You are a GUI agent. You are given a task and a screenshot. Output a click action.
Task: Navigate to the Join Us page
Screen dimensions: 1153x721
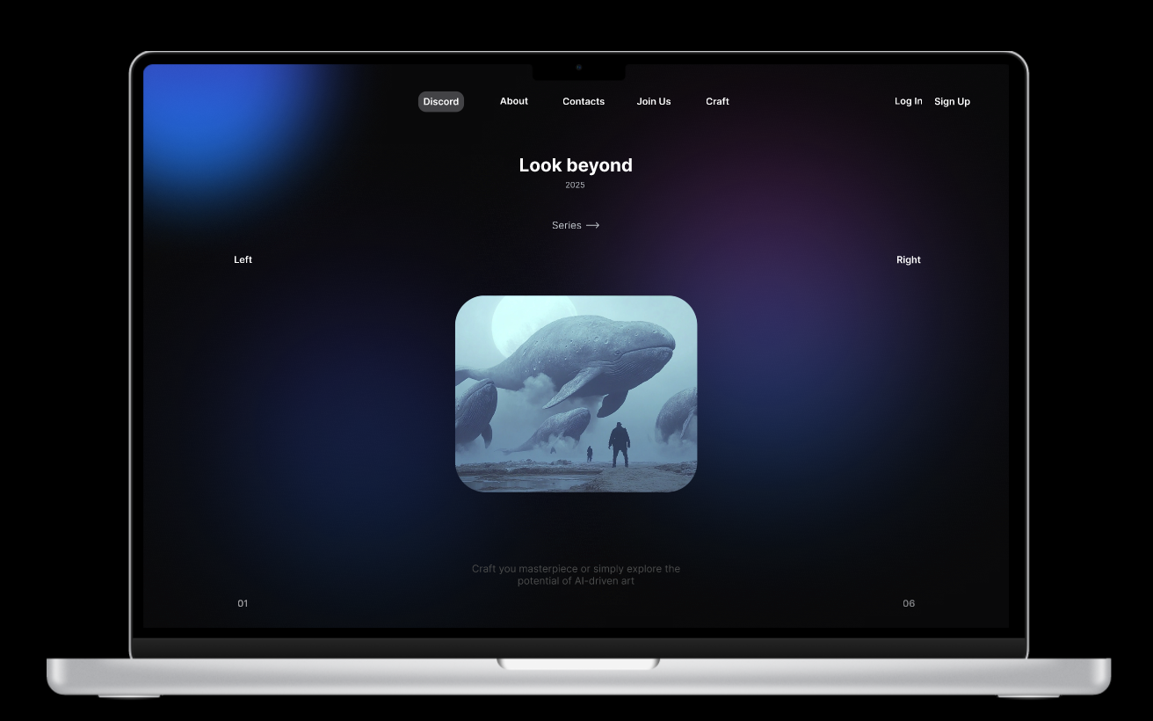(654, 101)
